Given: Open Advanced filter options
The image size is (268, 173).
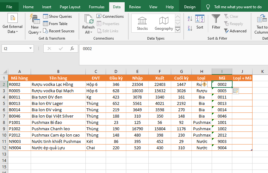Looking at the screenshot, I should click(x=235, y=31).
